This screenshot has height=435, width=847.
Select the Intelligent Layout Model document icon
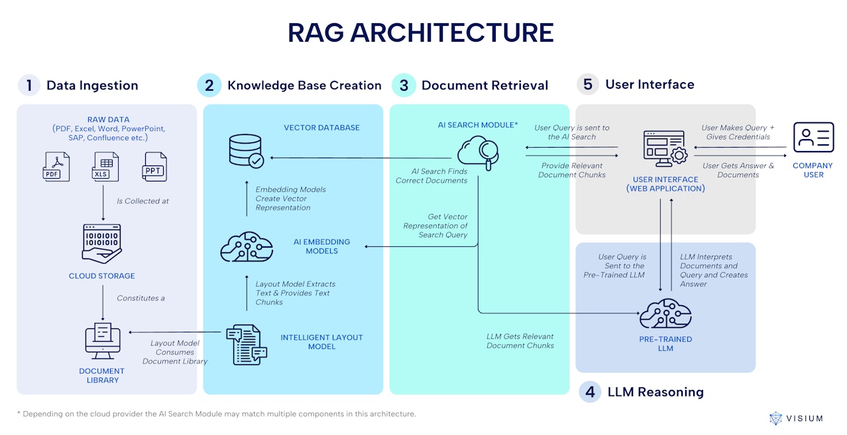coord(247,345)
